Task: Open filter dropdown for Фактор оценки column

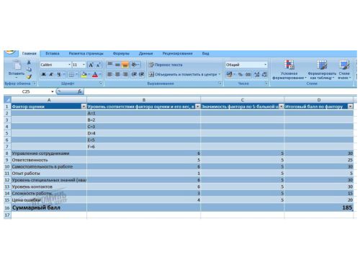Action: tap(84, 107)
